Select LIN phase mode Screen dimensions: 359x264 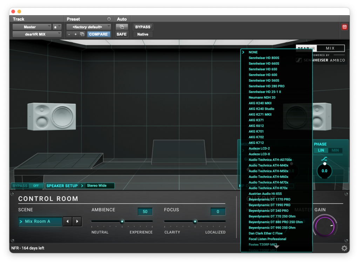click(x=321, y=150)
